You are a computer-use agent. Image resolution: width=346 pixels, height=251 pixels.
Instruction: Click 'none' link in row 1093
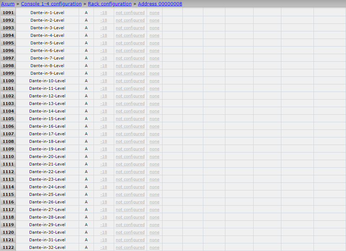[x=154, y=28]
